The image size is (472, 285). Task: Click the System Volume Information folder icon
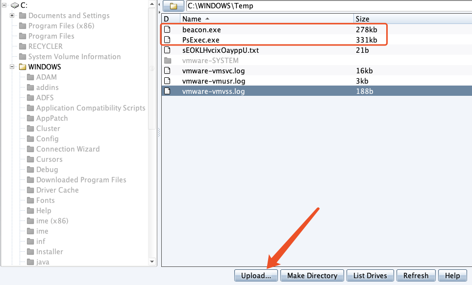(23, 56)
